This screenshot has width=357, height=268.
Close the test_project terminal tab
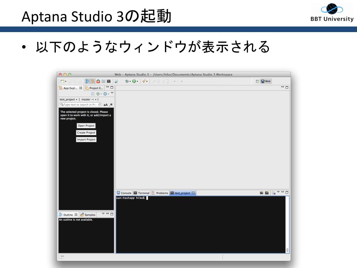[193, 193]
